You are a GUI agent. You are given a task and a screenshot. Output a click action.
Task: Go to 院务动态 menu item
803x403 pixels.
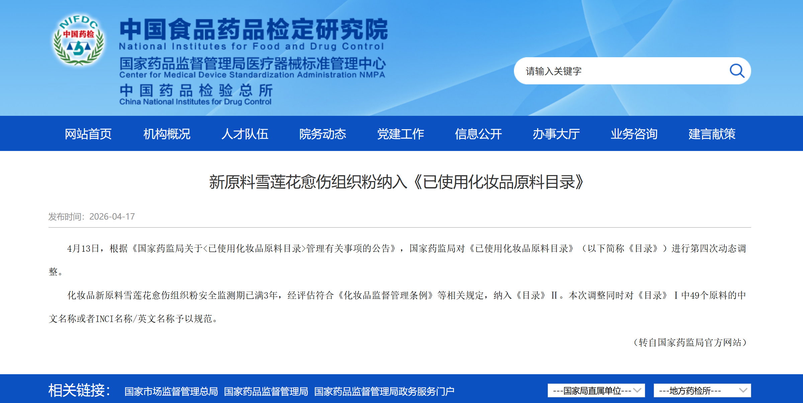[x=323, y=134]
